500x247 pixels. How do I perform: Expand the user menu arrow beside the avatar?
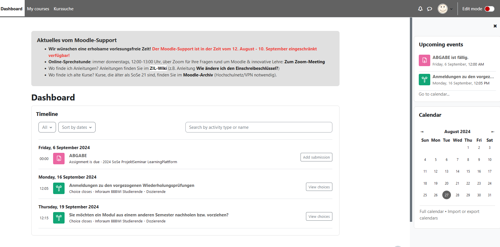point(451,9)
